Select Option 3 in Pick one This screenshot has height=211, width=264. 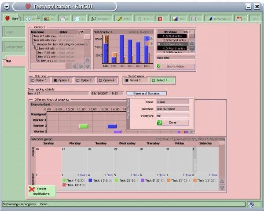click(x=84, y=80)
